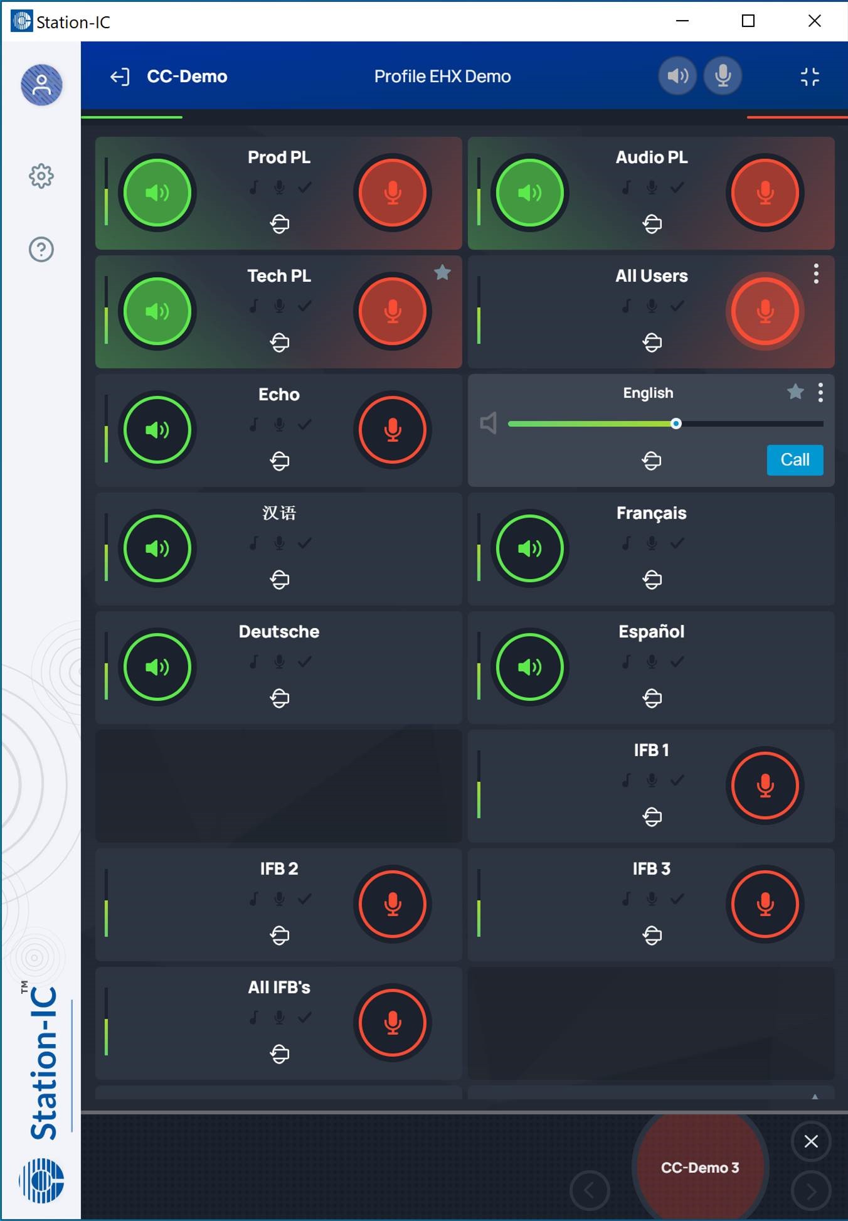Click the Deutsche headset icon
Viewport: 848px width, 1221px height.
tap(280, 698)
